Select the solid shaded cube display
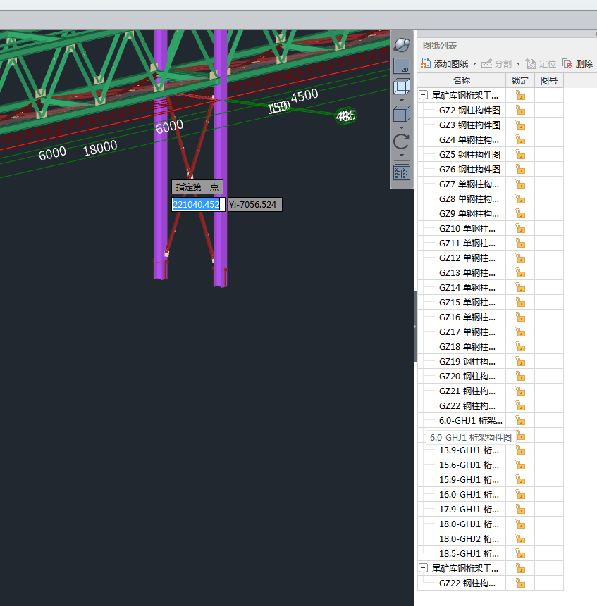The image size is (597, 606). [402, 115]
